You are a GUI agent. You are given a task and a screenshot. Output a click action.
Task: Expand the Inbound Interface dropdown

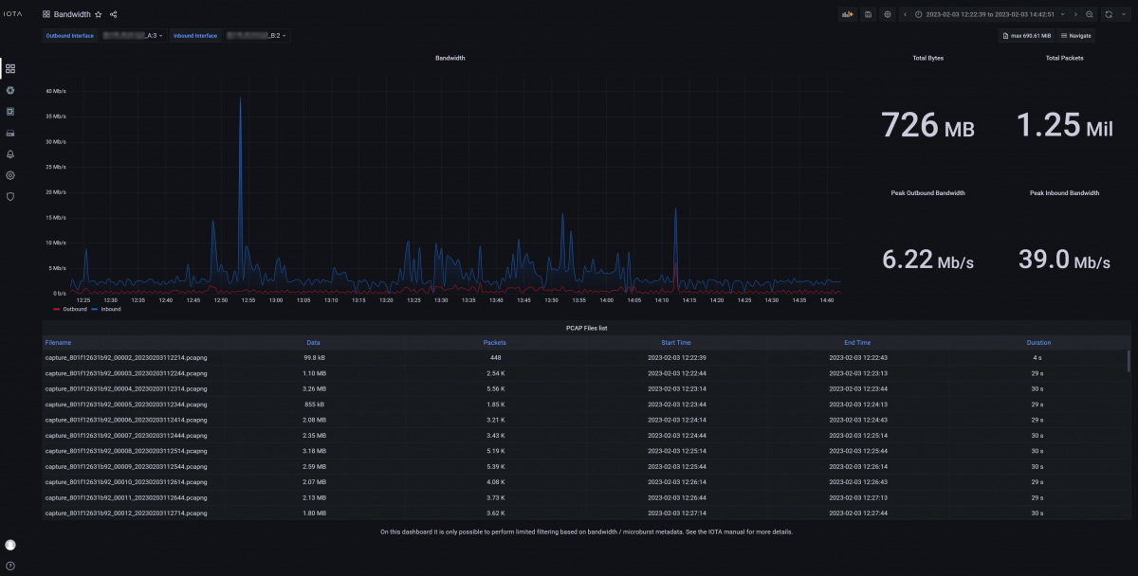[256, 35]
